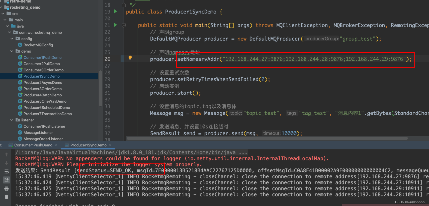Collapse the listener package
The height and width of the screenshot is (206, 429).
point(12,120)
